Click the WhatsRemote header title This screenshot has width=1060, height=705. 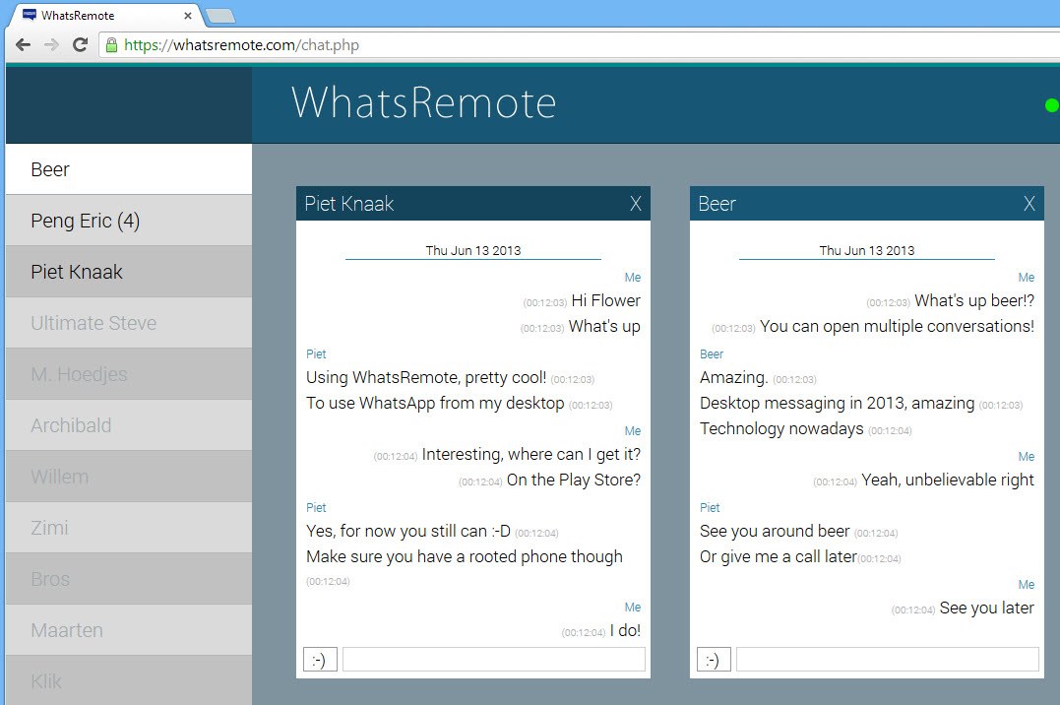point(424,102)
